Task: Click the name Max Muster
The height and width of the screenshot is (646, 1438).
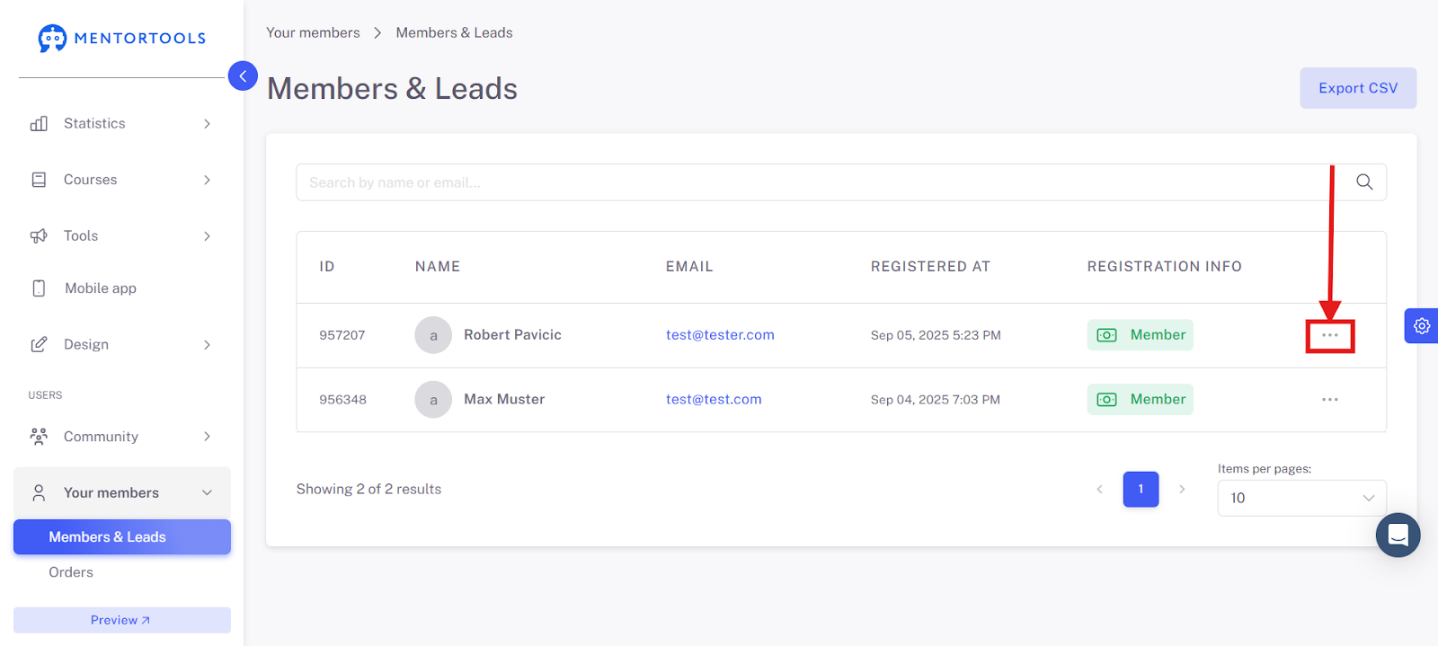Action: click(504, 400)
